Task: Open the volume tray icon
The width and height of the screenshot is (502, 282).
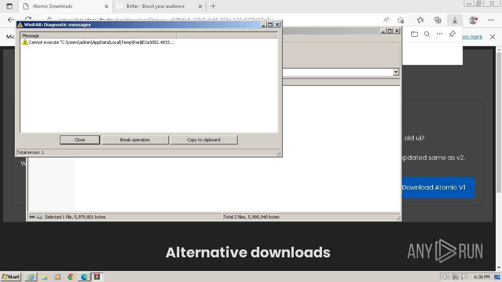Action: (x=446, y=277)
